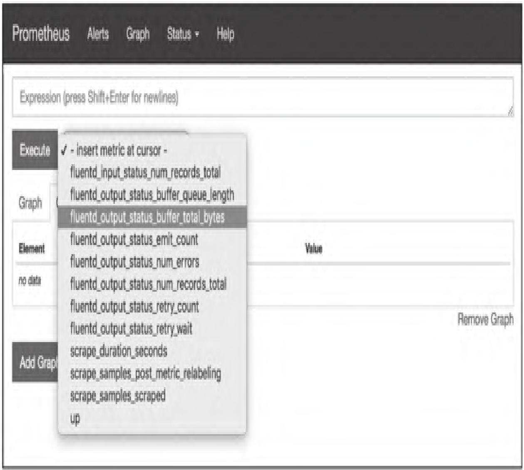524x470 pixels.
Task: Switch to the Graph tab
Action: pos(30,203)
